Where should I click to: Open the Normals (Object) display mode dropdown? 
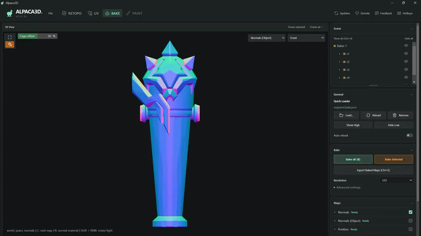[267, 38]
